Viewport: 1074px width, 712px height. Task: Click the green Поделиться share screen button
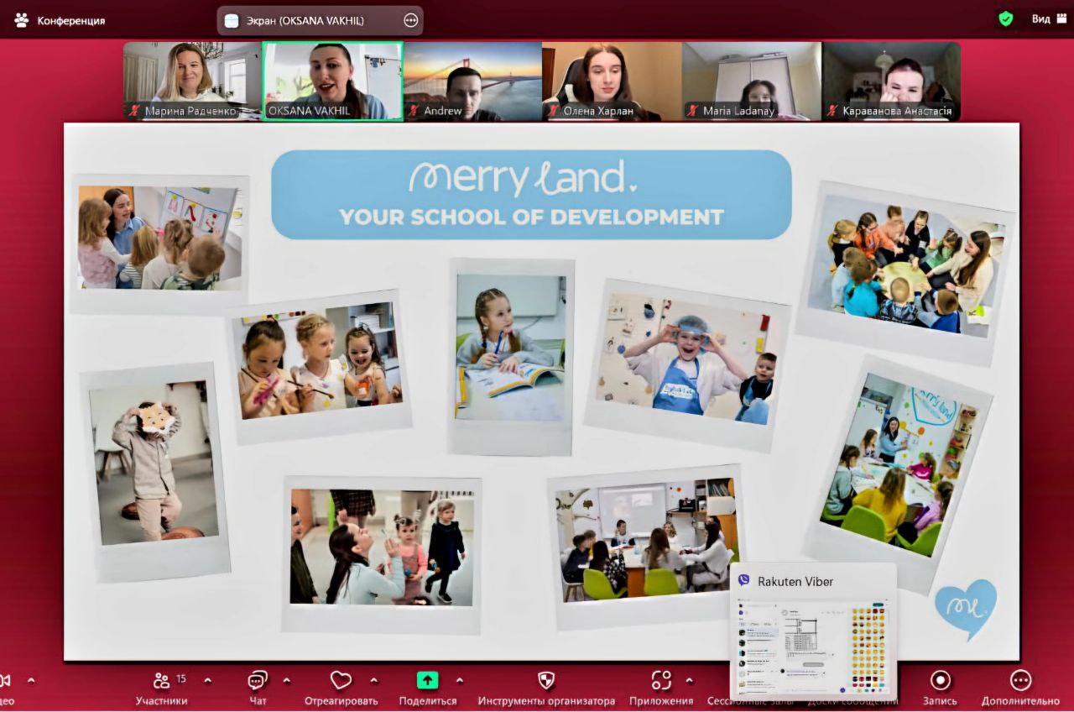tap(428, 688)
